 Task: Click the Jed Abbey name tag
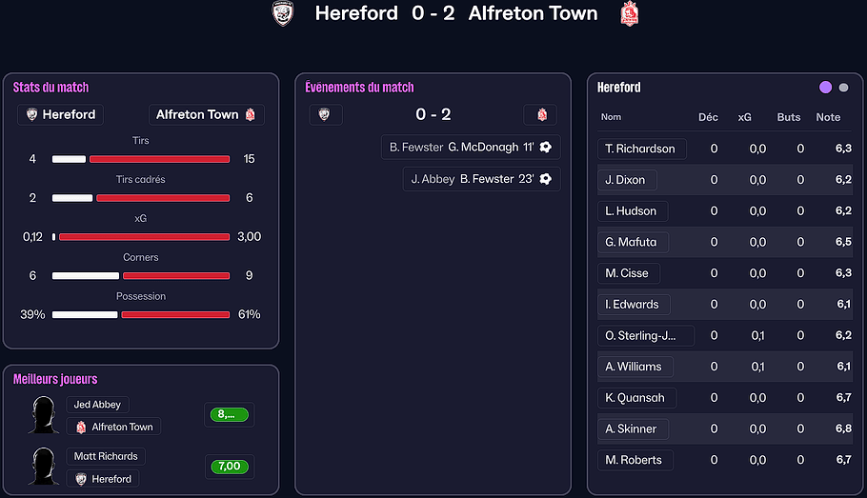[97, 405]
